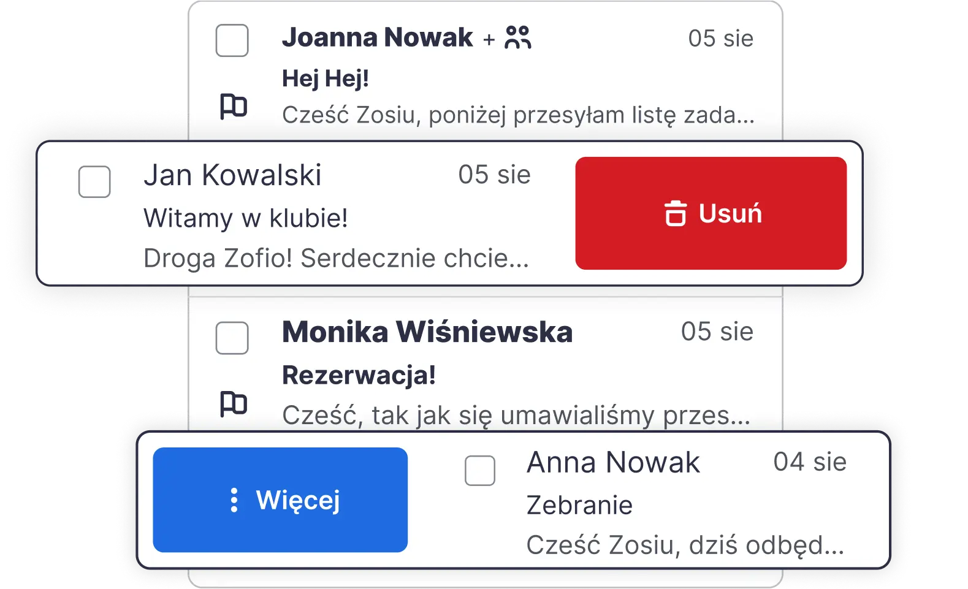Open the 'Rezerwacja!' message subject

[x=359, y=375]
